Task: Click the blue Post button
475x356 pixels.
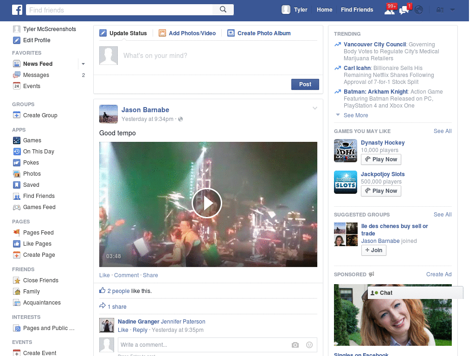Action: [305, 84]
